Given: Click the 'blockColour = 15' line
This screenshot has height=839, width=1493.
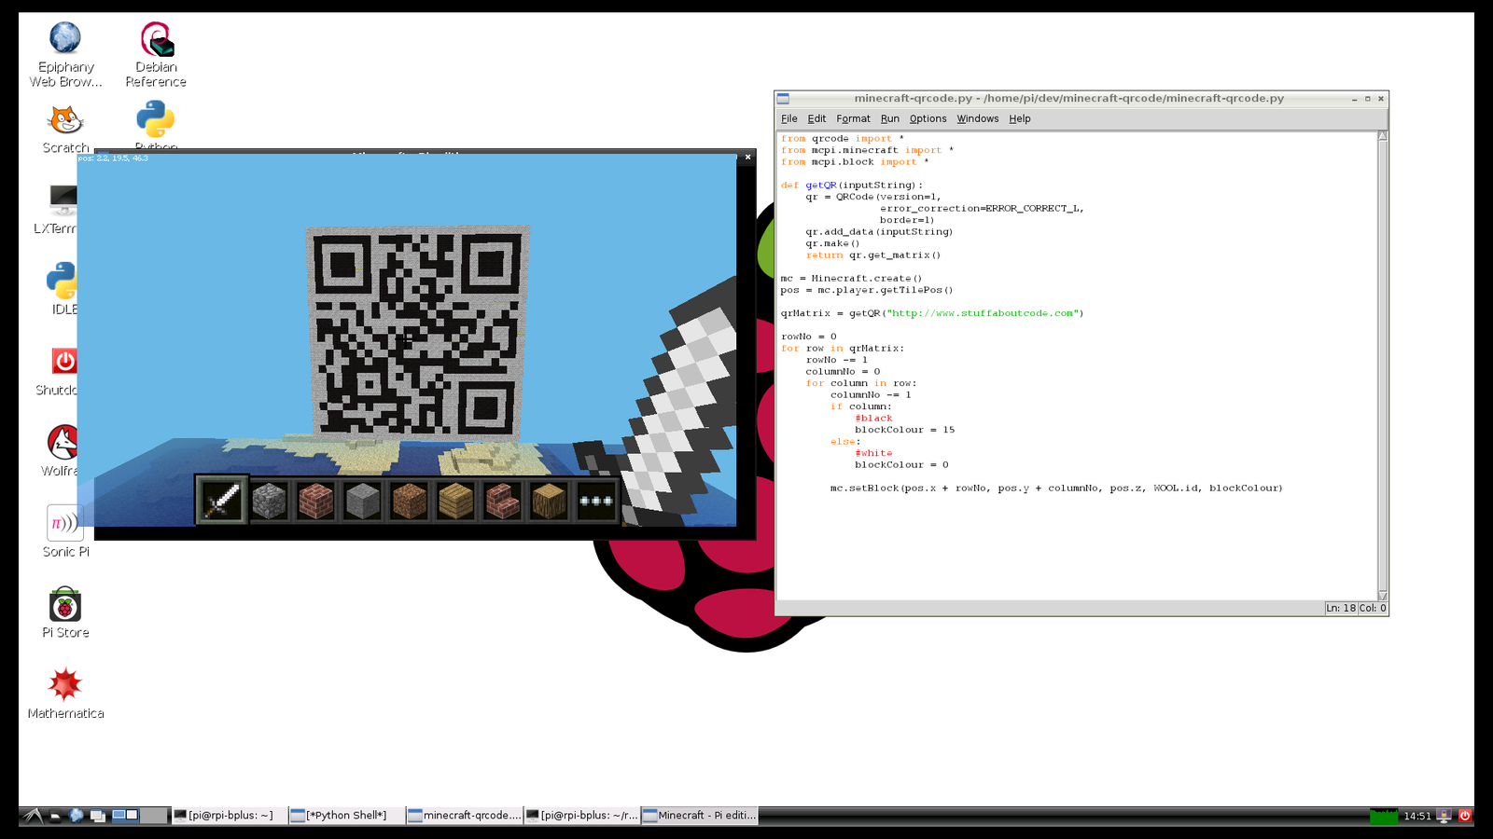Looking at the screenshot, I should (x=904, y=430).
